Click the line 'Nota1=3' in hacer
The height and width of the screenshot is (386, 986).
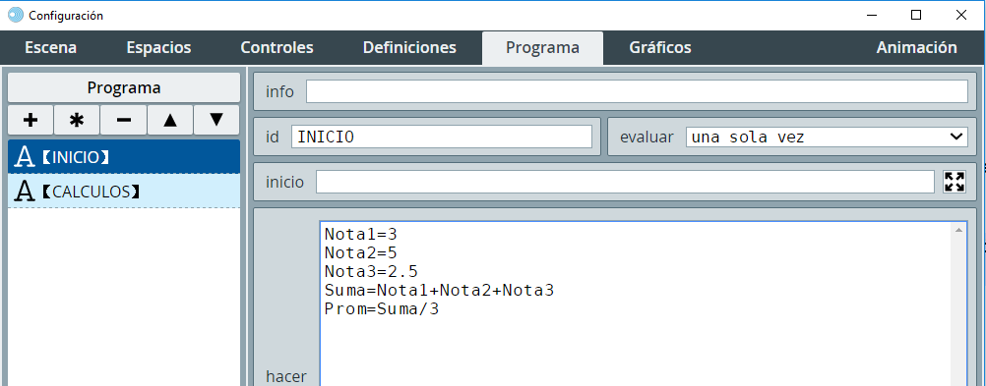[361, 235]
